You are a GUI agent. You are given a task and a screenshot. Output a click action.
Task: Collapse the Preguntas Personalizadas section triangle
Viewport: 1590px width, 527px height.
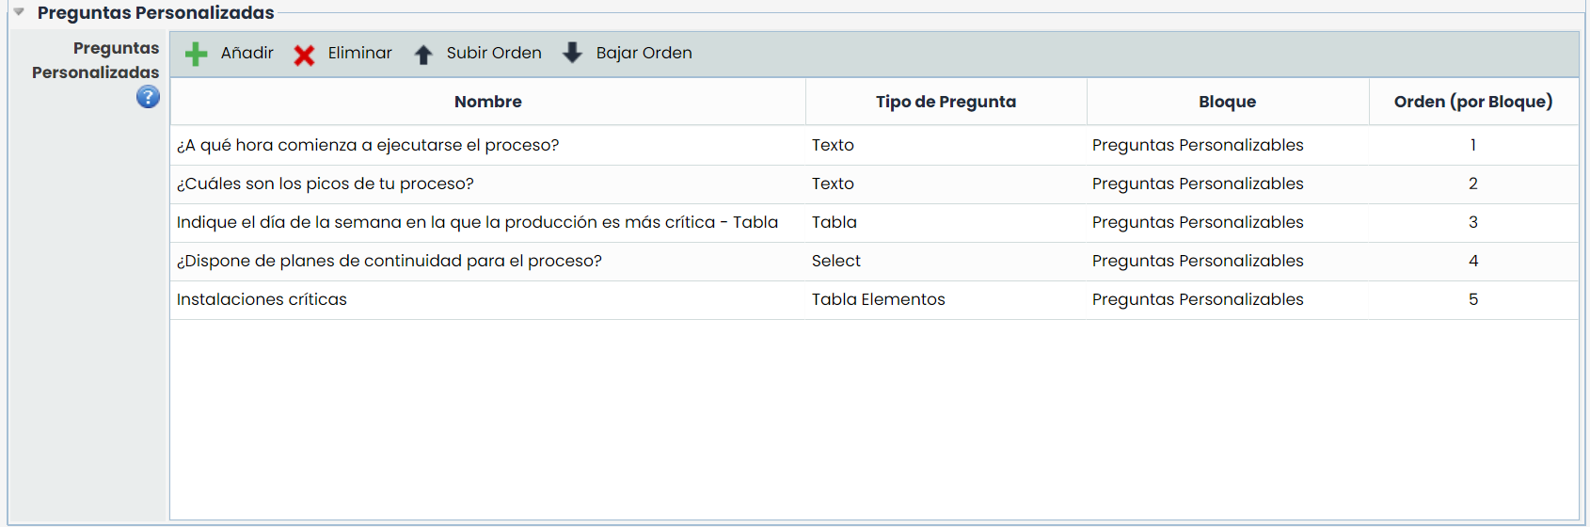(19, 12)
